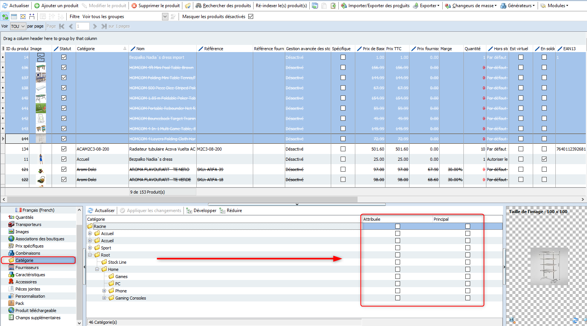This screenshot has width=587, height=326.
Task: Click the binoculars Rechercher des produits icon
Action: tap(198, 6)
